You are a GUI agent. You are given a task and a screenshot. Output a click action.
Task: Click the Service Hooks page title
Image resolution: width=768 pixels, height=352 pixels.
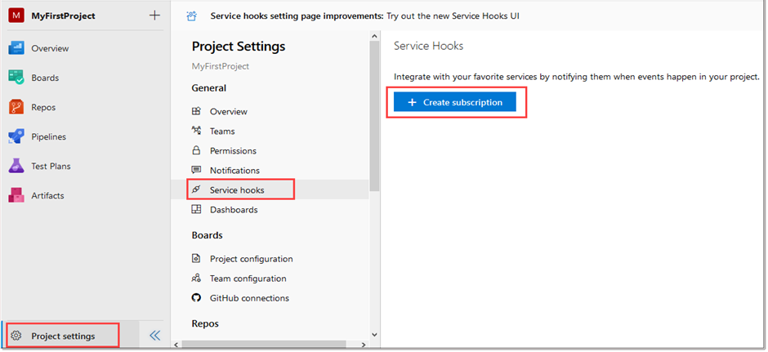click(429, 46)
